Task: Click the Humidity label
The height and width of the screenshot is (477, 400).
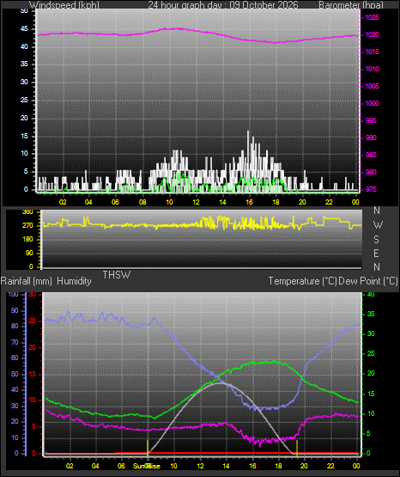Action: click(74, 281)
